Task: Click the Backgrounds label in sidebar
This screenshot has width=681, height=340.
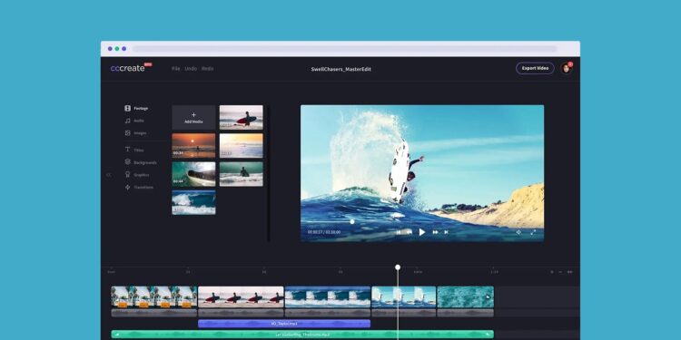Action: click(x=145, y=162)
